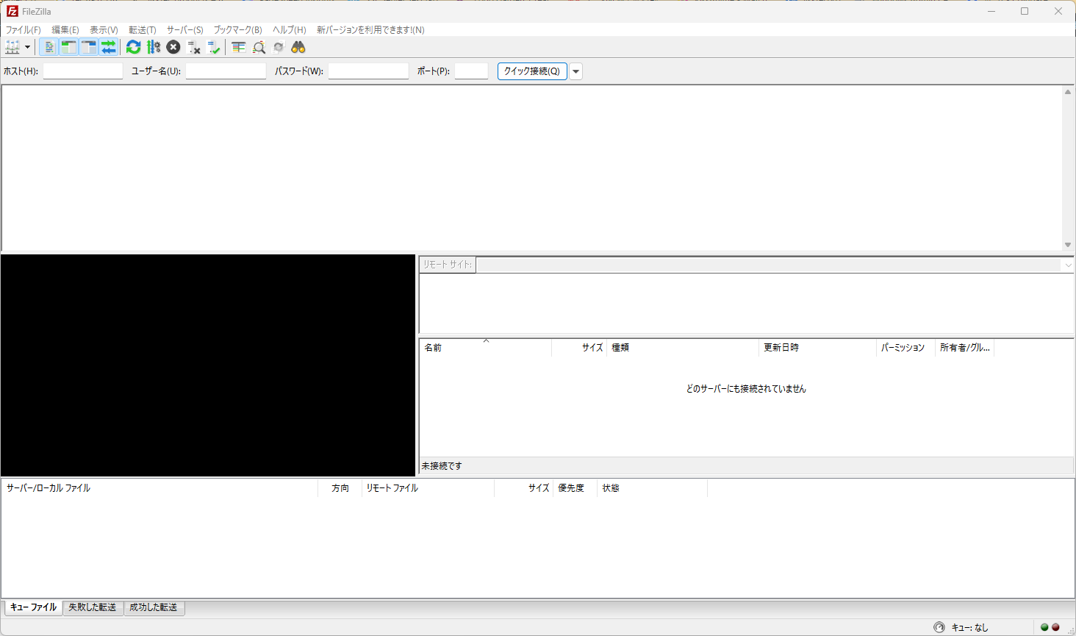Screen dimensions: 1076x636
Task: Expand the Site Manager dropdown arrow
Action: pos(28,47)
